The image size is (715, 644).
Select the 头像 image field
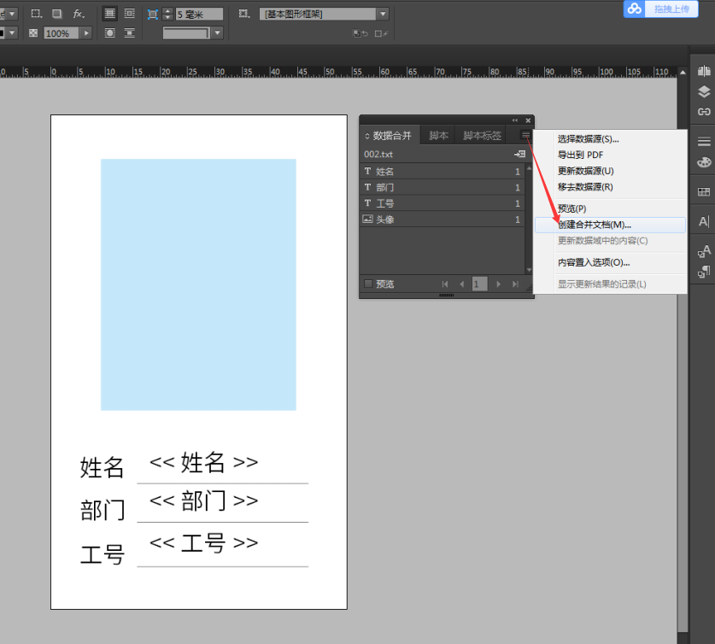pyautogui.click(x=442, y=220)
